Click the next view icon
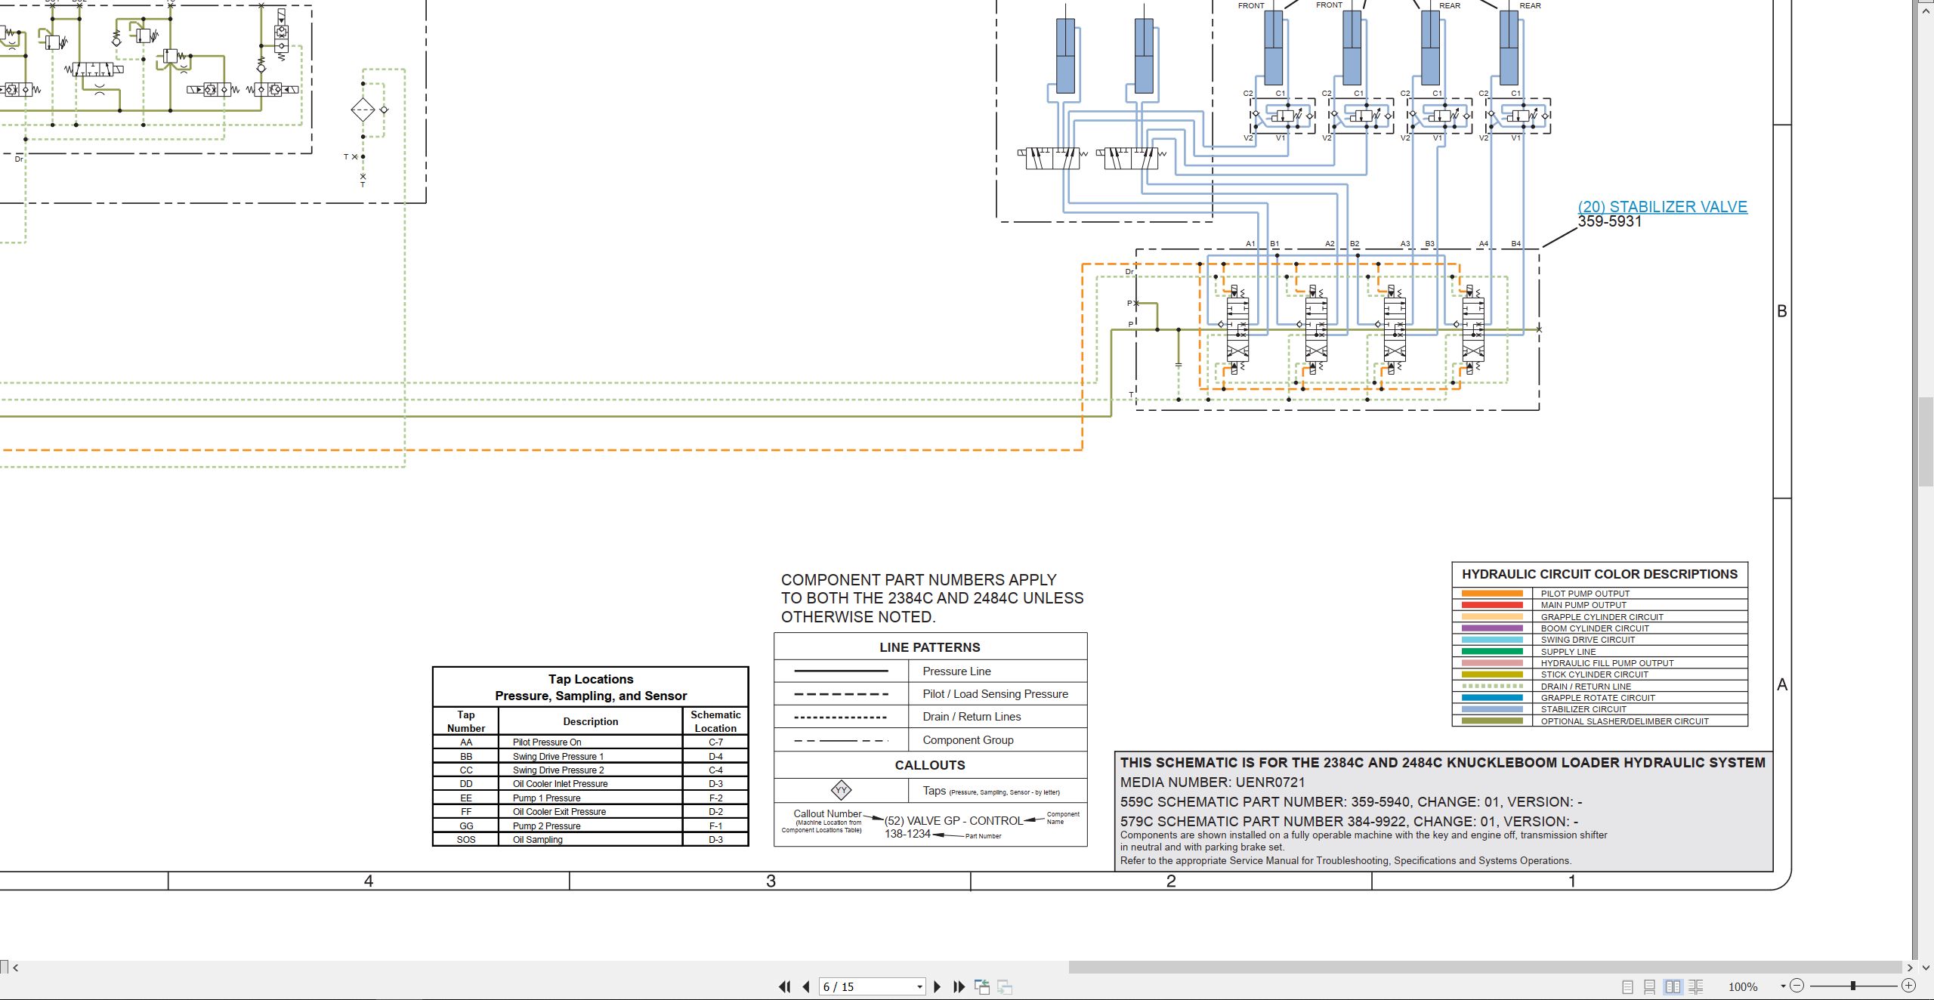Screen dimensions: 1934x1000 (x=1005, y=986)
